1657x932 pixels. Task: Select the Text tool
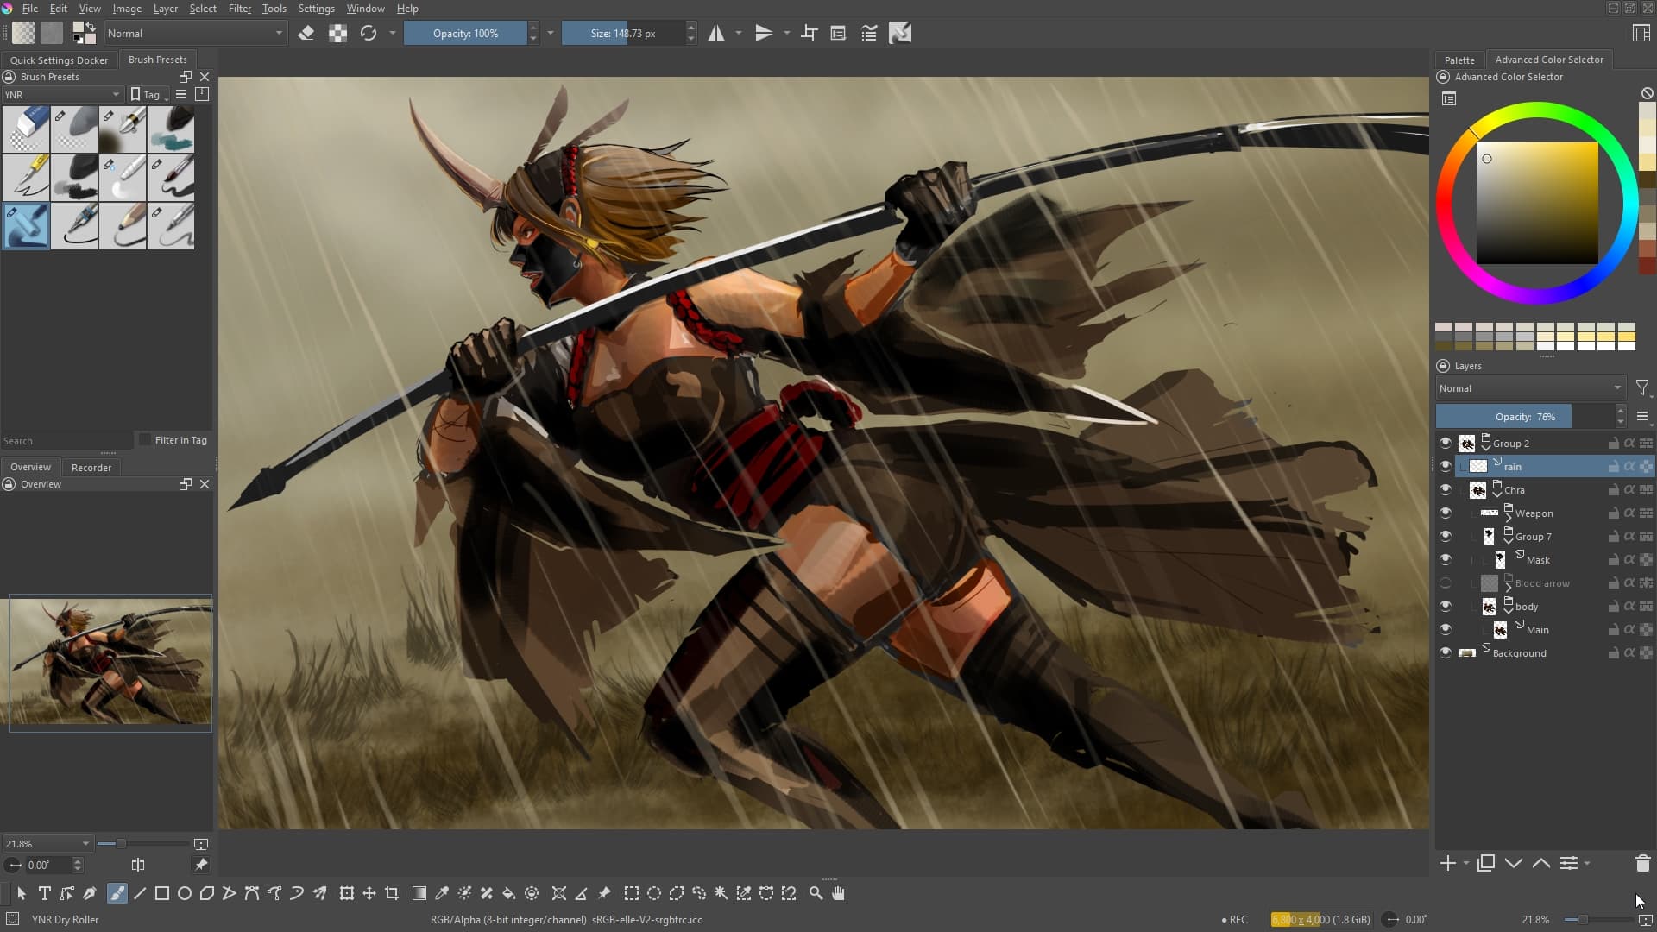[44, 893]
